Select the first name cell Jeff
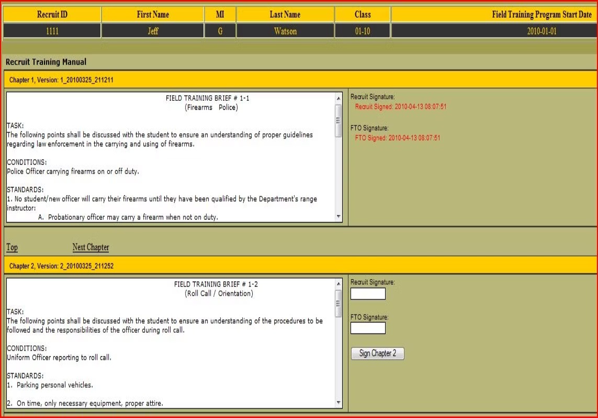The width and height of the screenshot is (598, 418). [x=153, y=31]
